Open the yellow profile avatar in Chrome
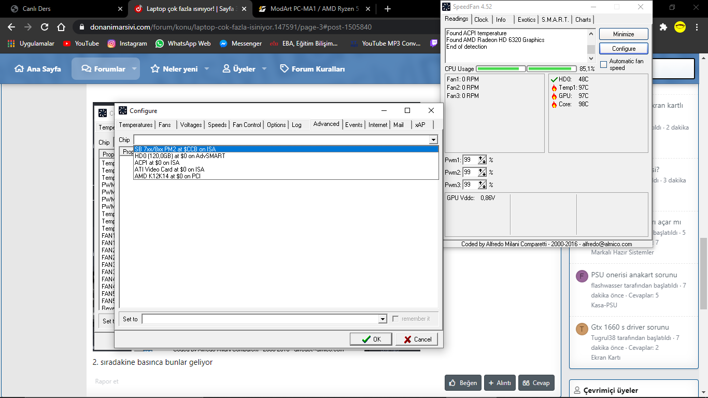 [680, 27]
